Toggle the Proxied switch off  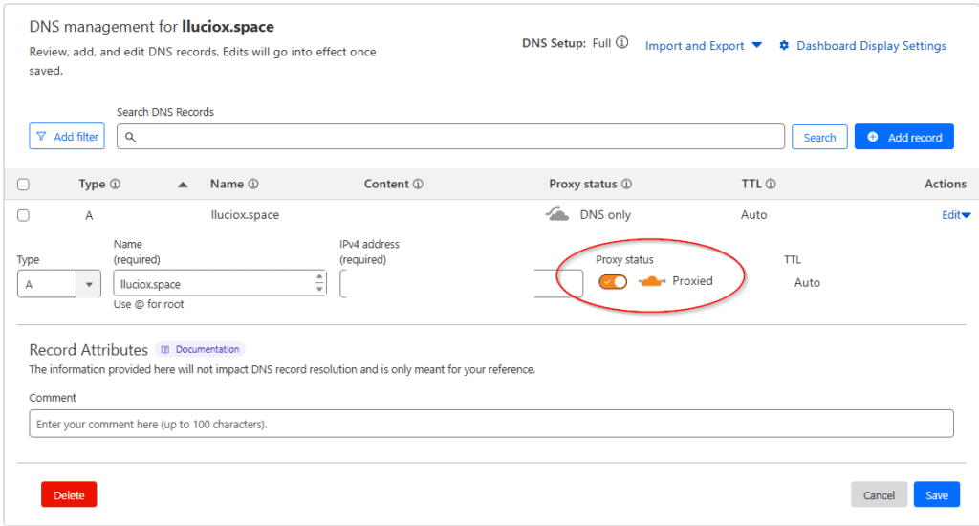613,281
